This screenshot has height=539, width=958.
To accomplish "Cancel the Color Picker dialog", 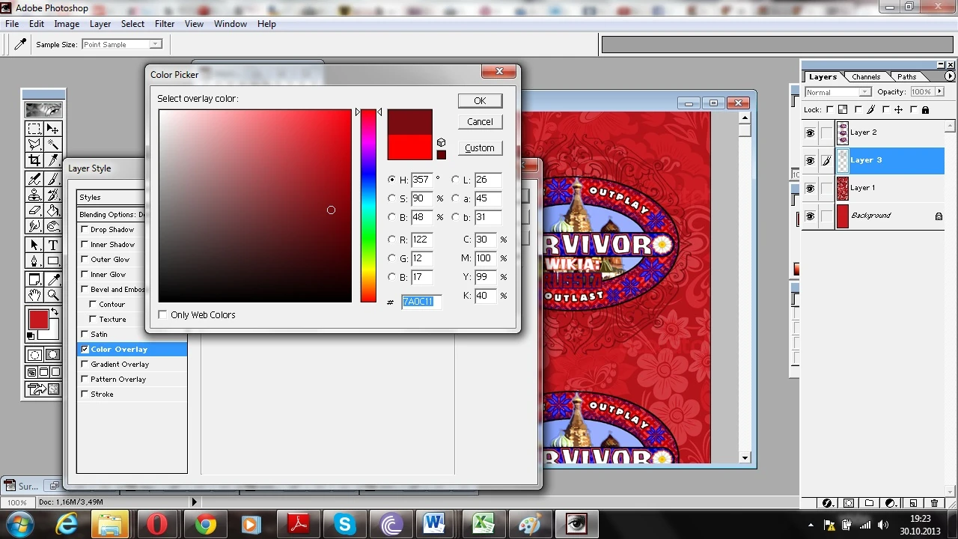I will pos(480,122).
